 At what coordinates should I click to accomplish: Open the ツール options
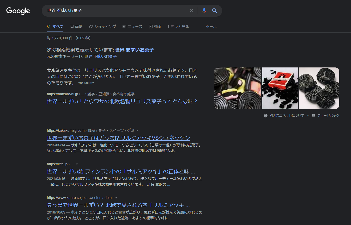[x=211, y=27]
